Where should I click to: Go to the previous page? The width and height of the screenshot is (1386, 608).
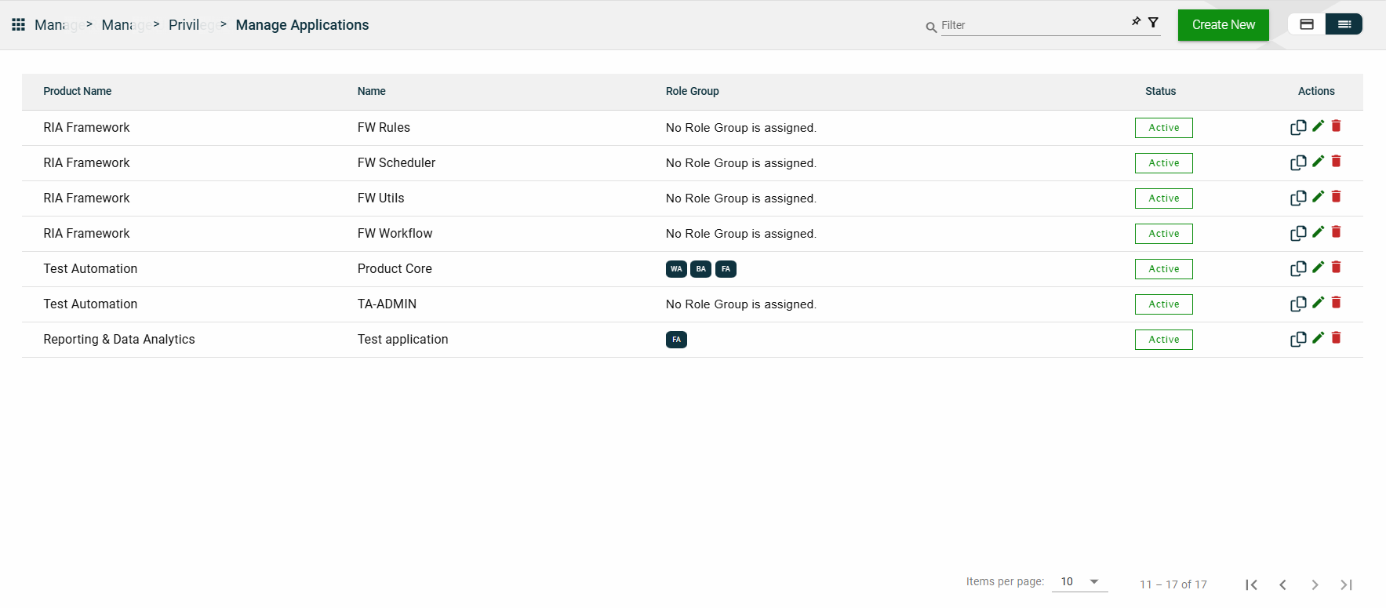tap(1283, 584)
